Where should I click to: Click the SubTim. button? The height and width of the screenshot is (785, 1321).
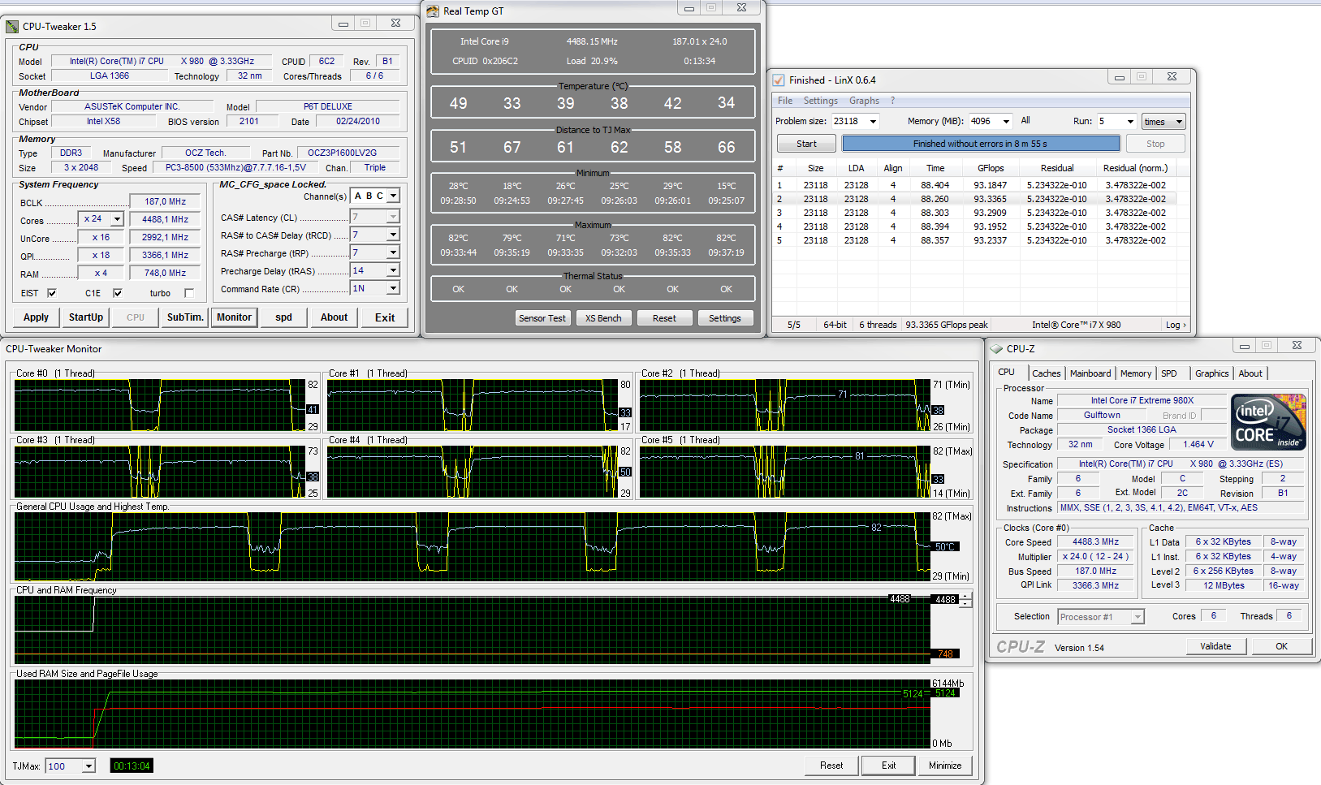point(185,317)
